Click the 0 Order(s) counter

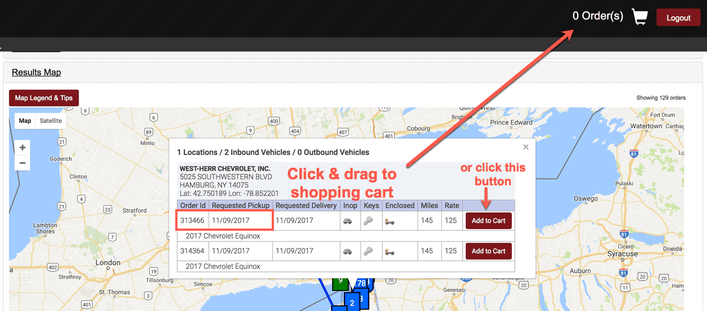click(x=598, y=16)
